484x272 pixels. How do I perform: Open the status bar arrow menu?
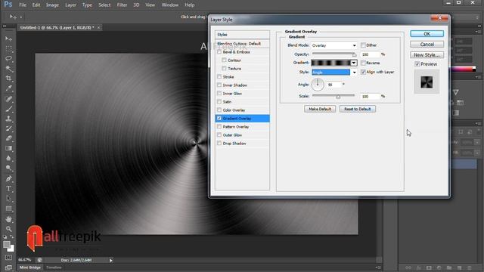coord(111,260)
